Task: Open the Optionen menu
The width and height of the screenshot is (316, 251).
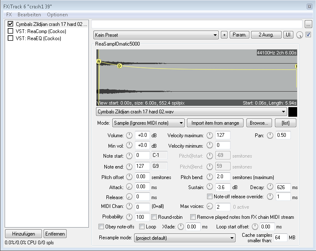Action: (57, 15)
